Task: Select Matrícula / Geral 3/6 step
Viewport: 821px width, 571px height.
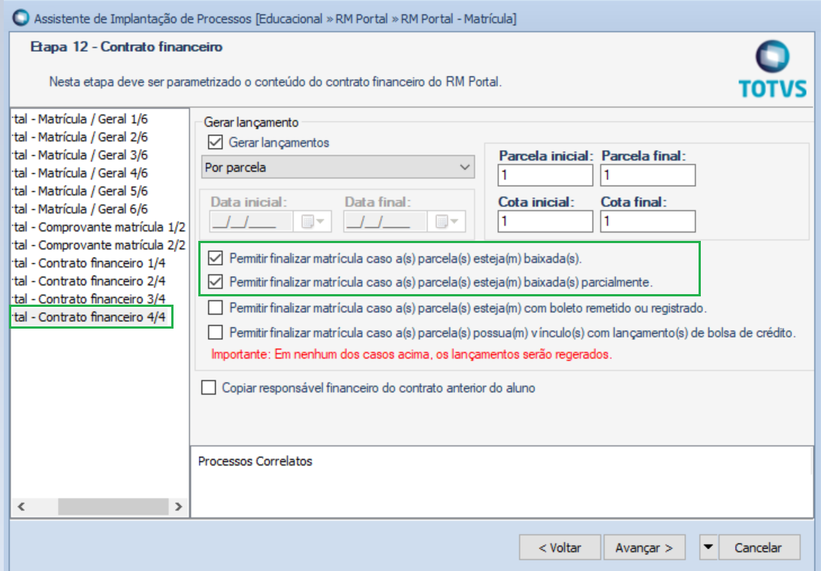Action: 80,155
